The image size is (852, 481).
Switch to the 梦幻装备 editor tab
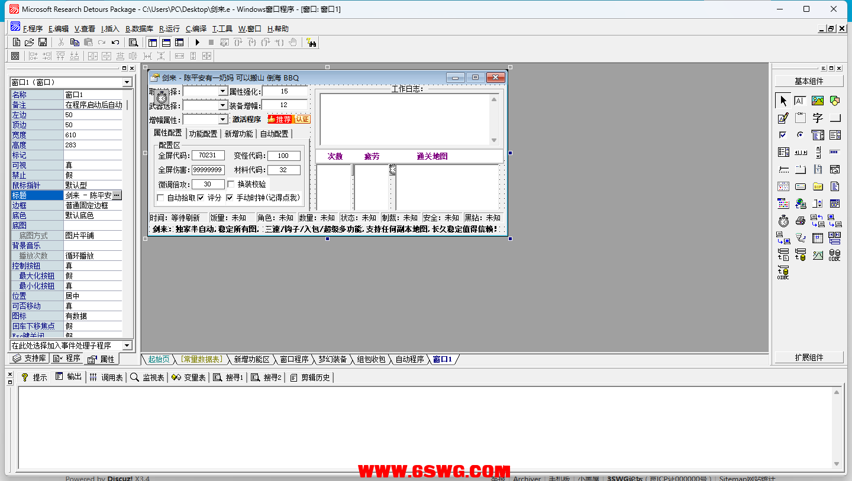click(x=332, y=359)
